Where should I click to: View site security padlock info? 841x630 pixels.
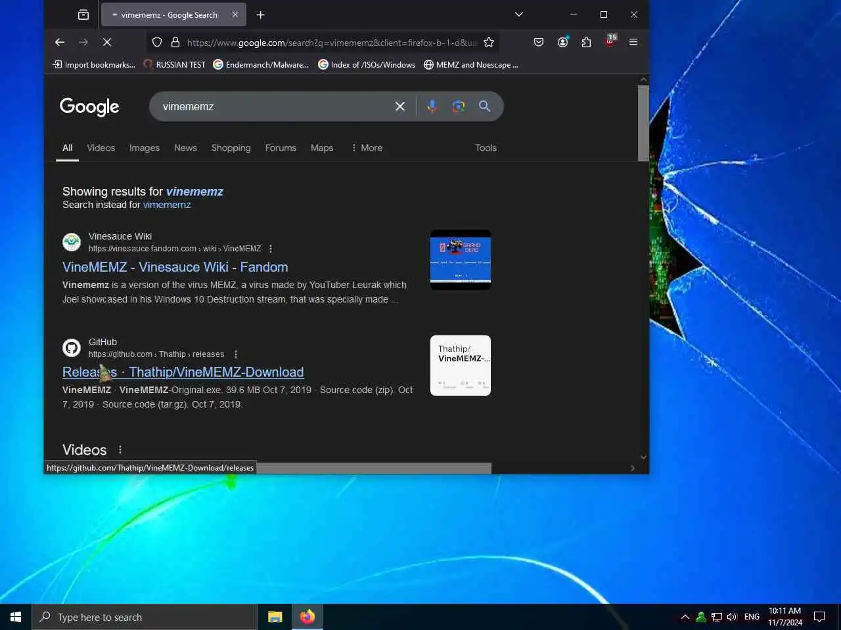pyautogui.click(x=175, y=42)
